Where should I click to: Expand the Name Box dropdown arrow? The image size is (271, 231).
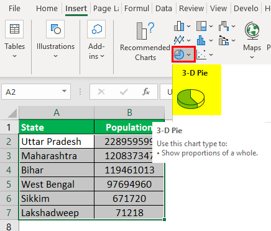tap(64, 91)
